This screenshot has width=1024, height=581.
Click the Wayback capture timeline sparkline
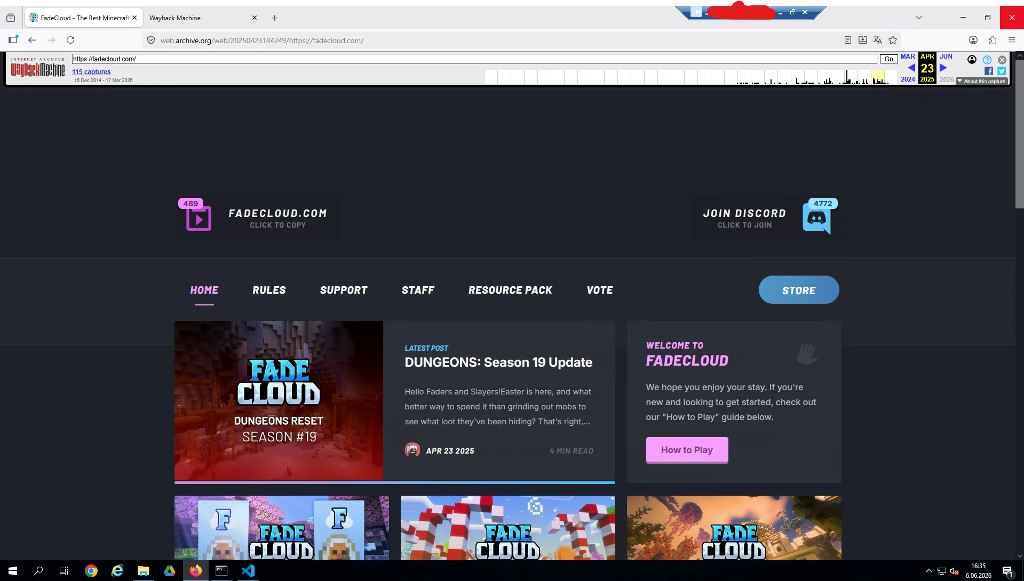(690, 77)
